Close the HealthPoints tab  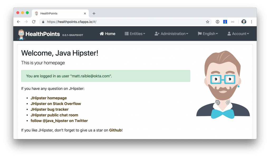(85, 13)
